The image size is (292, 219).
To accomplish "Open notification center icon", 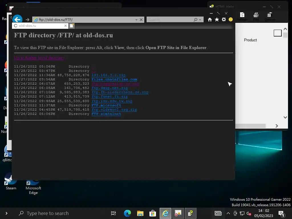I will (x=281, y=214).
